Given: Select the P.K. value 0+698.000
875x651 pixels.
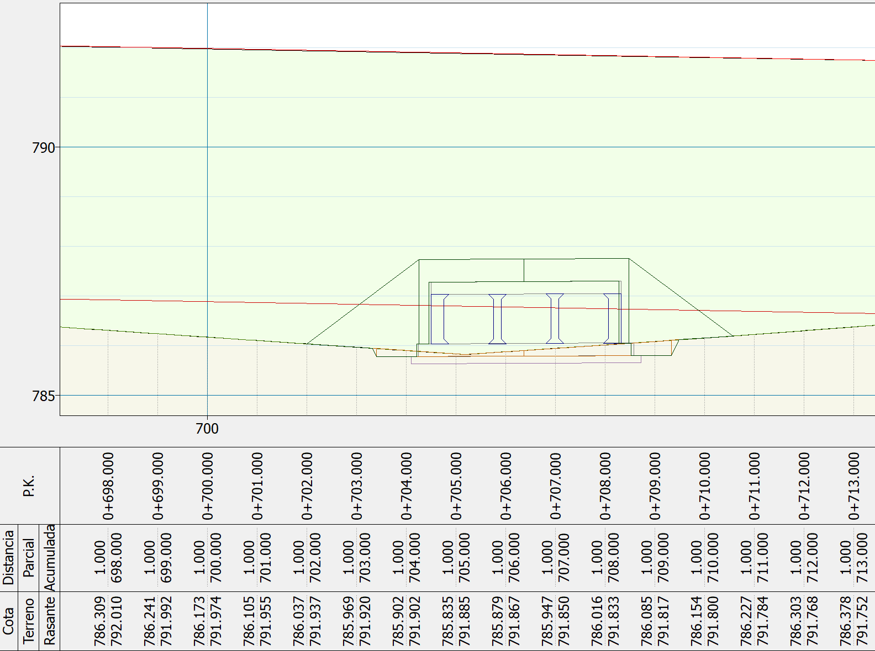Looking at the screenshot, I should coord(108,486).
